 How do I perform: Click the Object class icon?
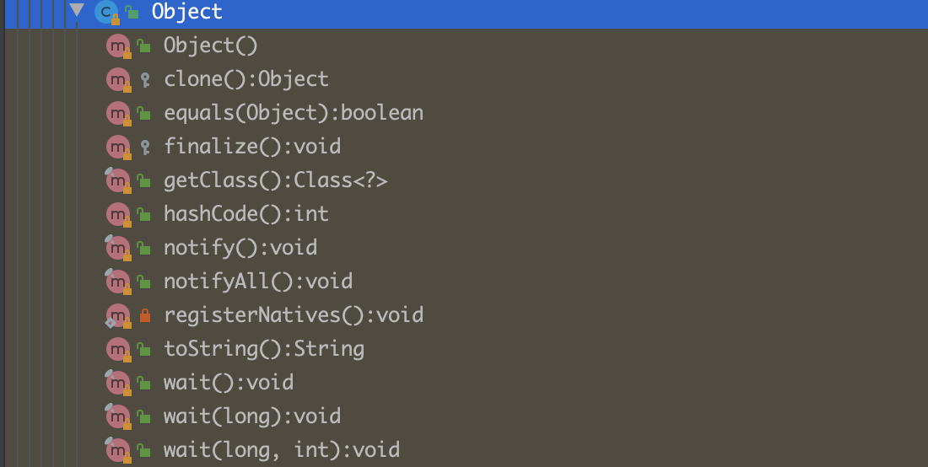[106, 13]
